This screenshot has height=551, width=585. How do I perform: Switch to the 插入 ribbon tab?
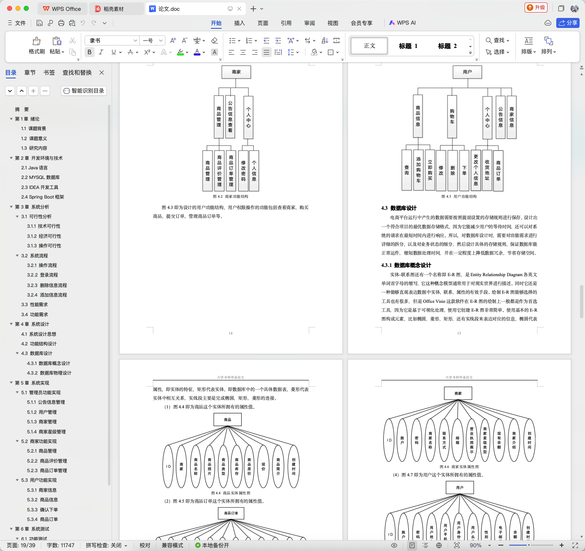[239, 23]
